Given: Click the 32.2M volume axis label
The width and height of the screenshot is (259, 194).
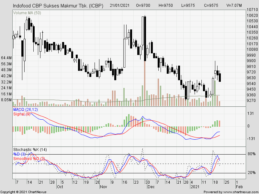Looking at the screenshot, I should 6,82.
